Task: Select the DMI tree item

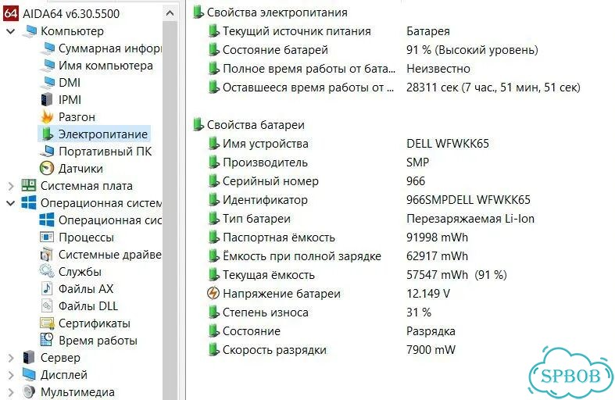Action: pos(70,83)
